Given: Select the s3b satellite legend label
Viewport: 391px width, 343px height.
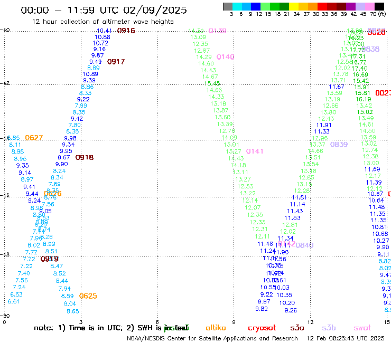Looking at the screenshot, I should [x=329, y=328].
